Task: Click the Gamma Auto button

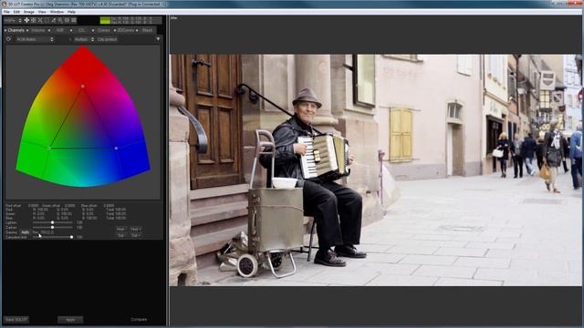Action: click(x=25, y=232)
